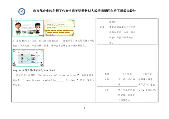
Task: Click the 评价标准 column header cell
Action: click(x=126, y=74)
